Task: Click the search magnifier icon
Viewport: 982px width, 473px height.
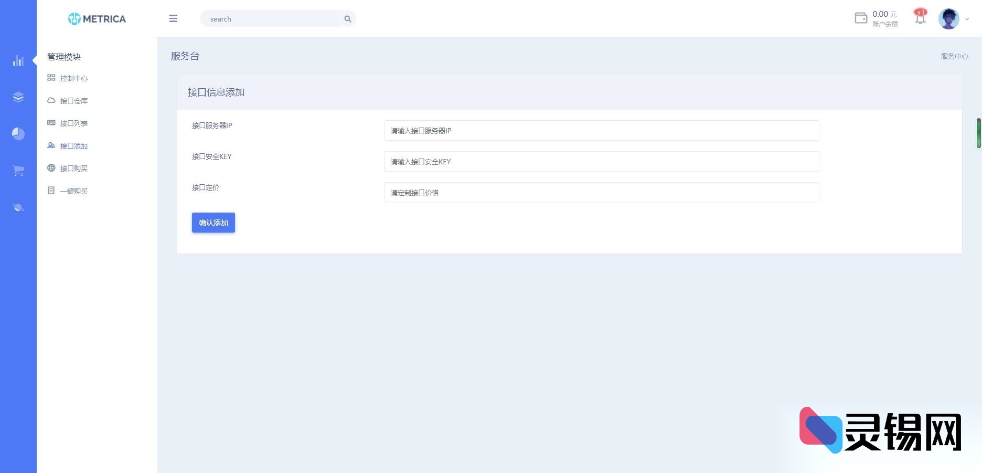Action: point(347,19)
